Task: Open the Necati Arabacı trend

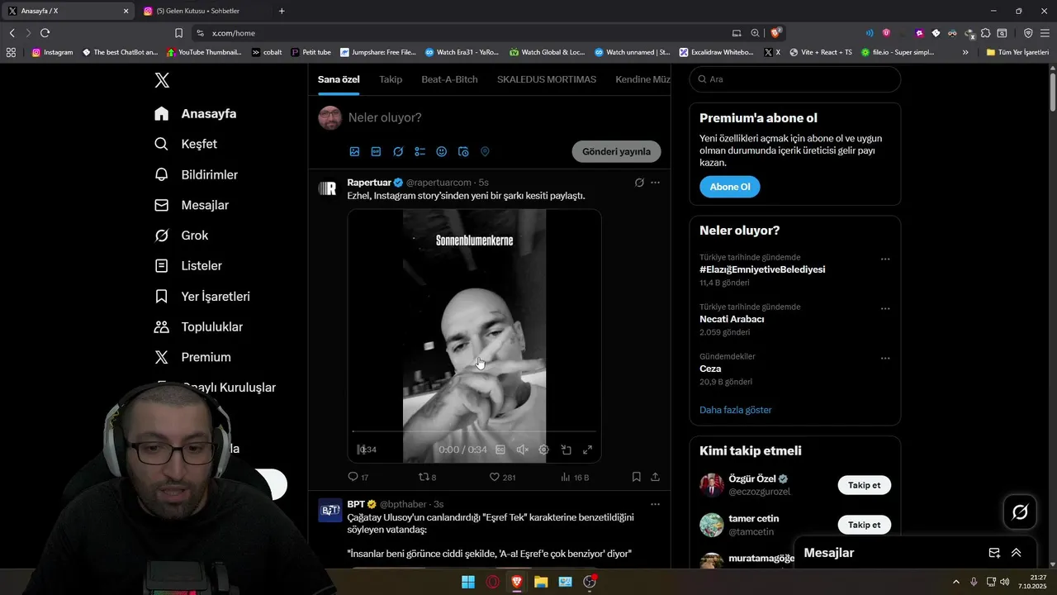Action: point(732,319)
